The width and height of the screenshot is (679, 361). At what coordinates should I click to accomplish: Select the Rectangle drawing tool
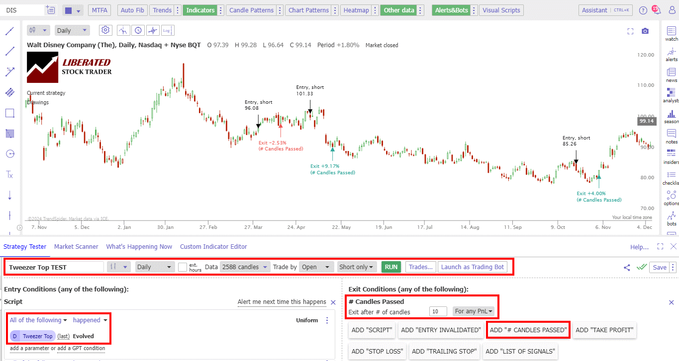(9, 113)
